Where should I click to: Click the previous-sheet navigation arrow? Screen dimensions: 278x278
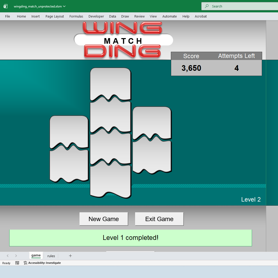(x=7, y=256)
